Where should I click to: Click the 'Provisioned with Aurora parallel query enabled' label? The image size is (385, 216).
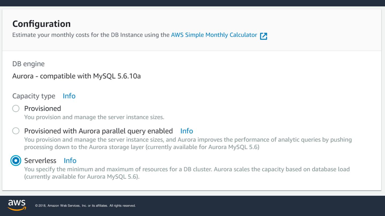point(98,131)
